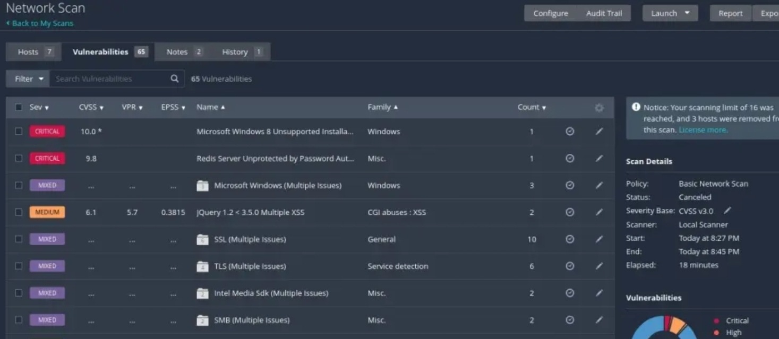This screenshot has width=779, height=339.
Task: Click the Configure button
Action: point(551,13)
